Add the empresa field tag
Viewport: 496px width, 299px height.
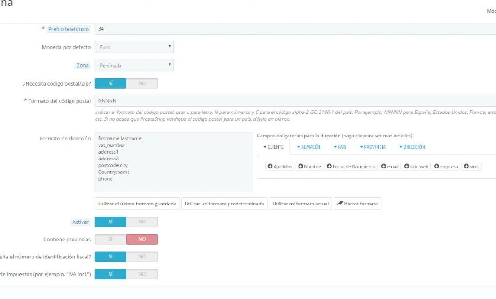[x=446, y=167]
